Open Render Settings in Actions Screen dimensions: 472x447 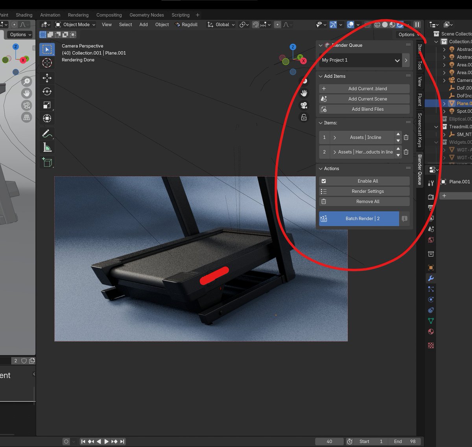(364, 191)
